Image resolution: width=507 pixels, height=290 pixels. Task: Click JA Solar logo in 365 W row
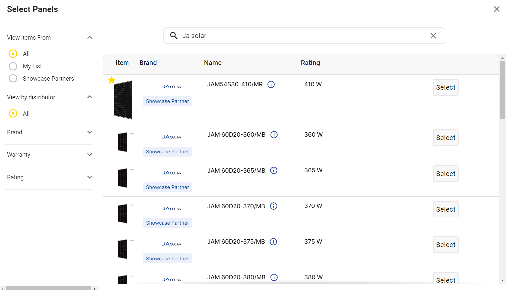click(172, 173)
